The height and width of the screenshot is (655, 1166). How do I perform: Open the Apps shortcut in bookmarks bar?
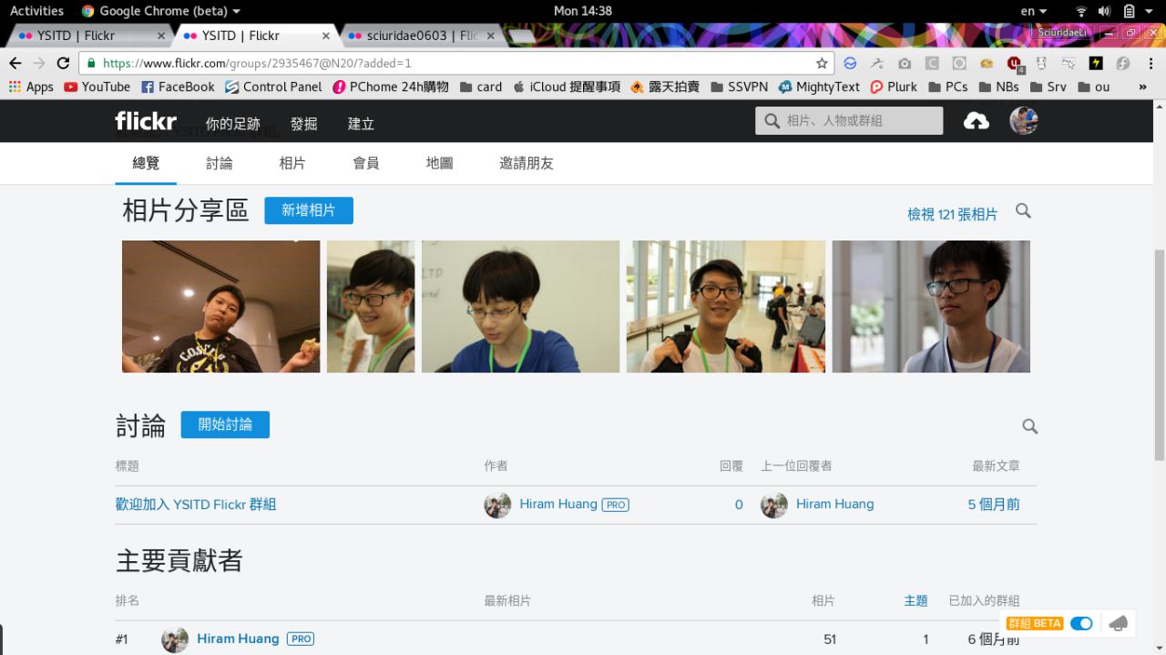pos(30,87)
